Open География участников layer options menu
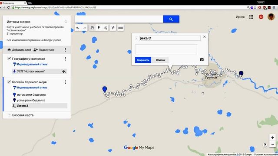Screen dimensions: 278x156 65,59
